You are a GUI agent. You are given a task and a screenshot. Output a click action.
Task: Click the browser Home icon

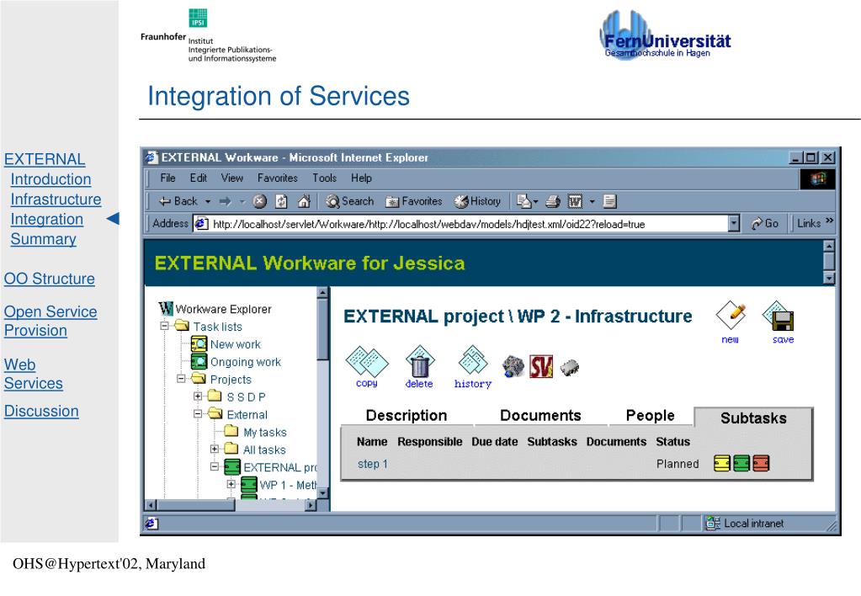[304, 201]
